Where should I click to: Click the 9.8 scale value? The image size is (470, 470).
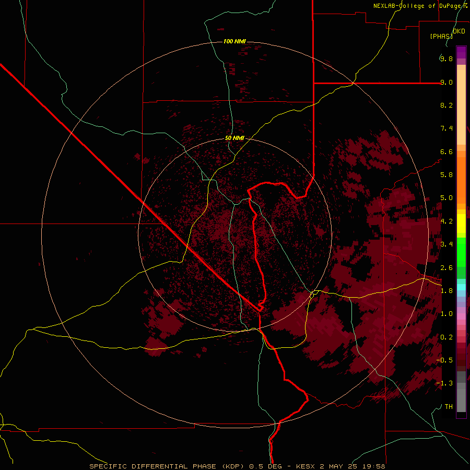(446, 58)
